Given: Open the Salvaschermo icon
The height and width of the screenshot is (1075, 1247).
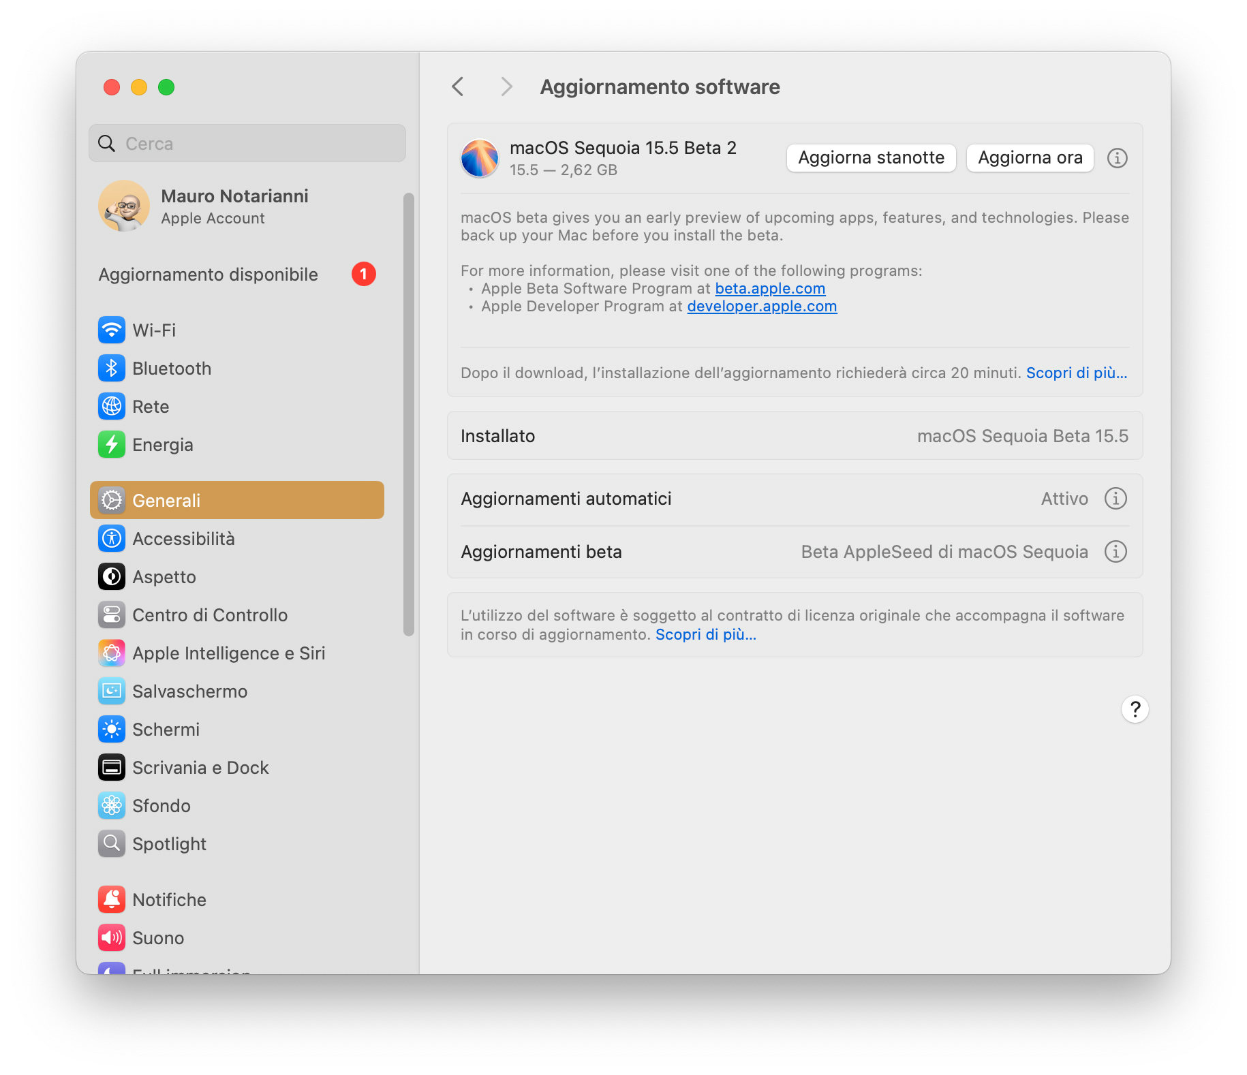Looking at the screenshot, I should tap(112, 691).
